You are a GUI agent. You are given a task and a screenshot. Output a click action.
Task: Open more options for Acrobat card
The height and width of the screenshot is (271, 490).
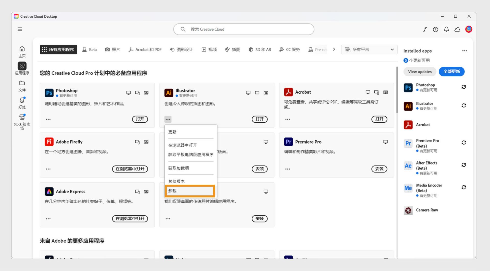(x=288, y=119)
